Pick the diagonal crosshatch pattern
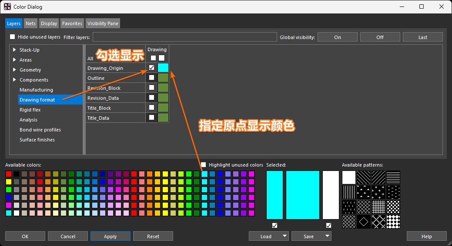452x246 pixels. (x=364, y=207)
